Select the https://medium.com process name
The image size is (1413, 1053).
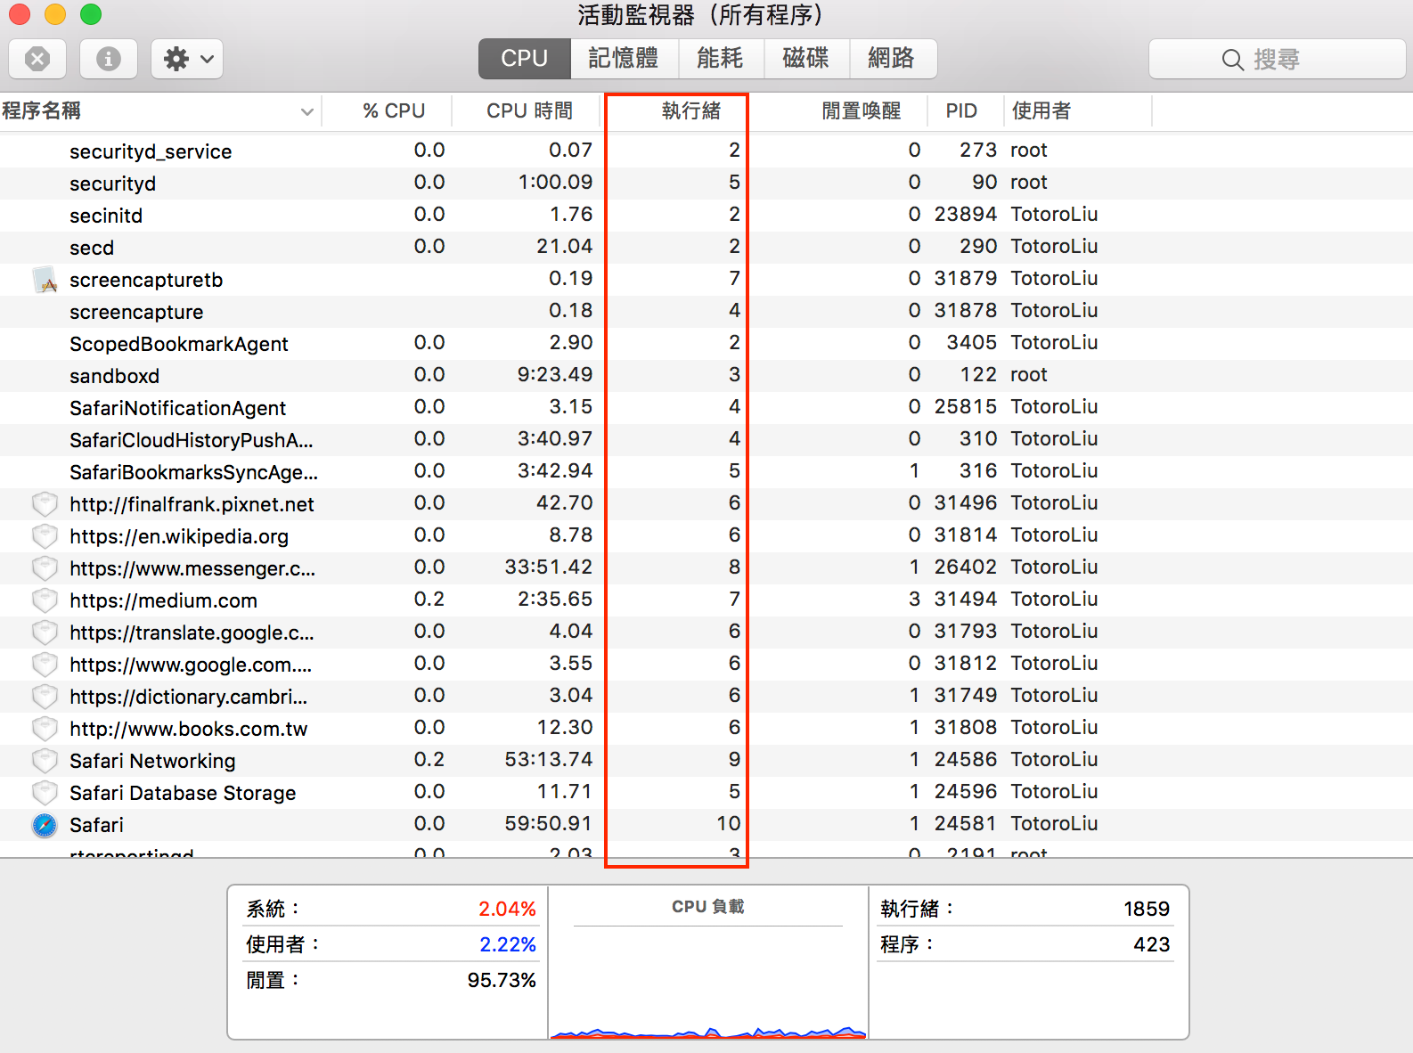pos(163,600)
